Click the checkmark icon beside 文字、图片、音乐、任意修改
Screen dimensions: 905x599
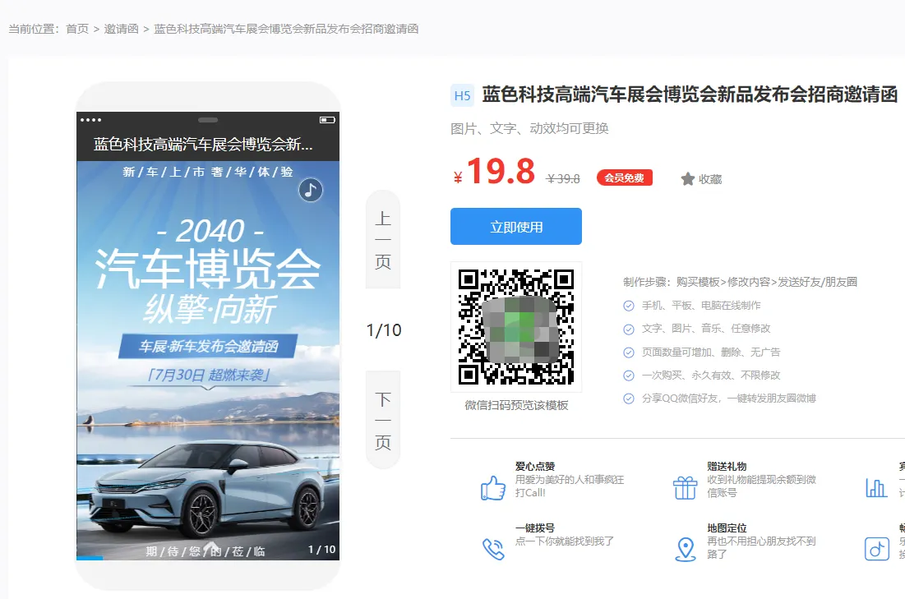click(629, 329)
